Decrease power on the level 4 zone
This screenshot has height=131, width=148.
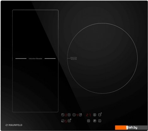(x=74, y=115)
